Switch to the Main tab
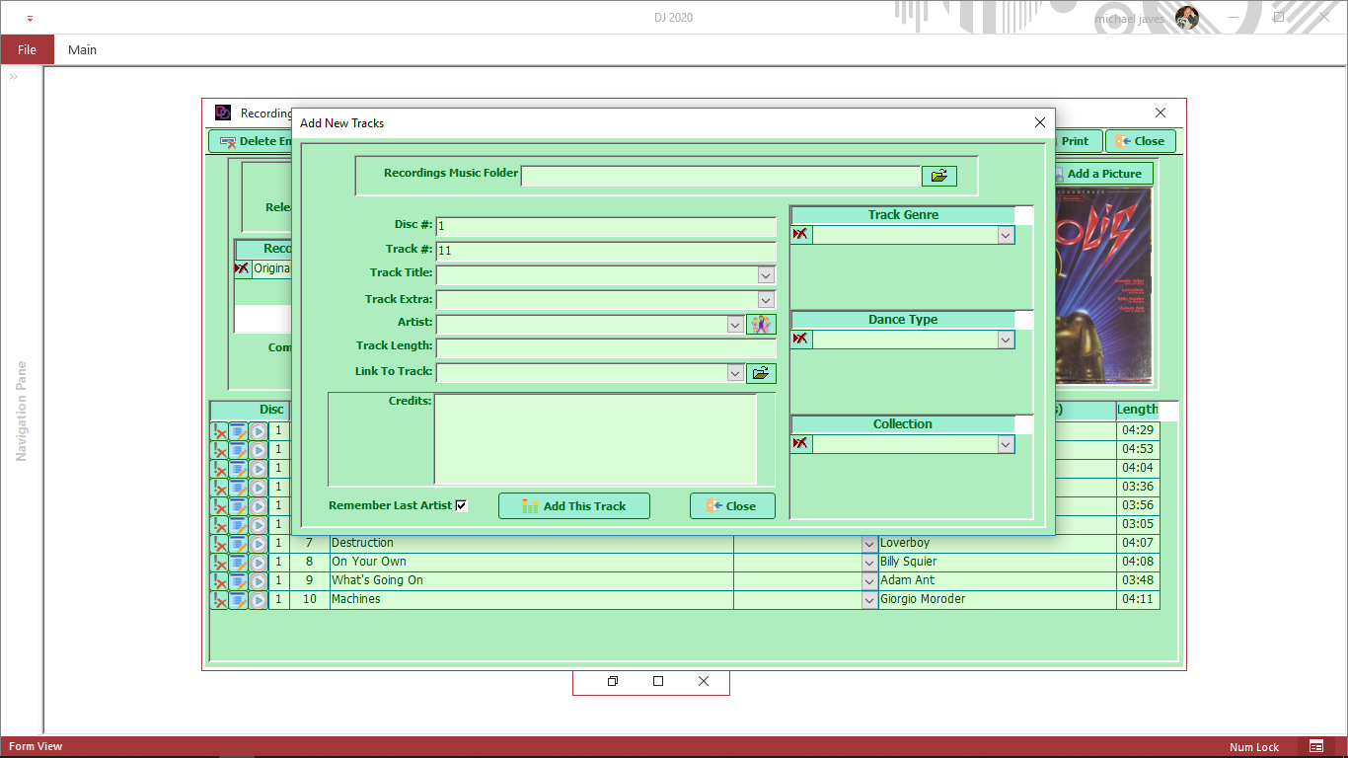 click(x=82, y=49)
